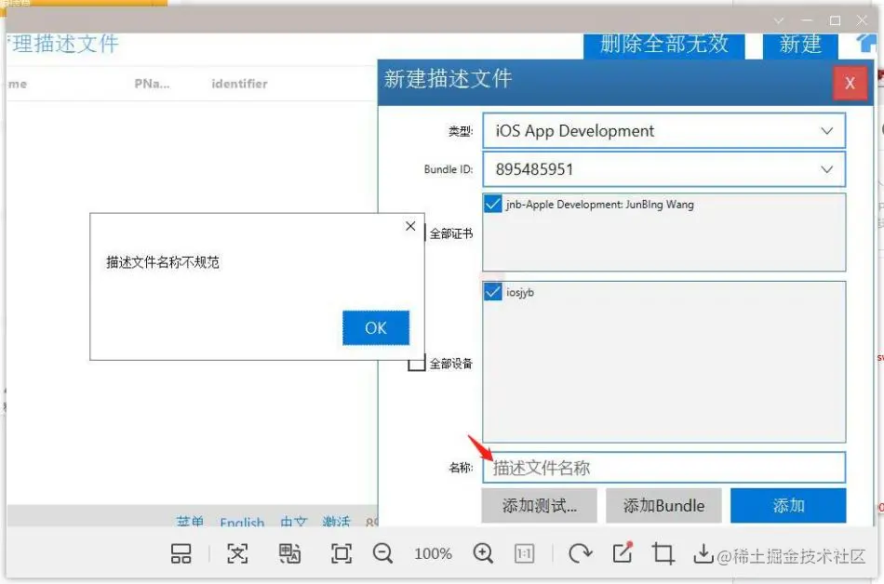The width and height of the screenshot is (884, 584).
Task: Switch language via the 中文 link
Action: (x=294, y=522)
